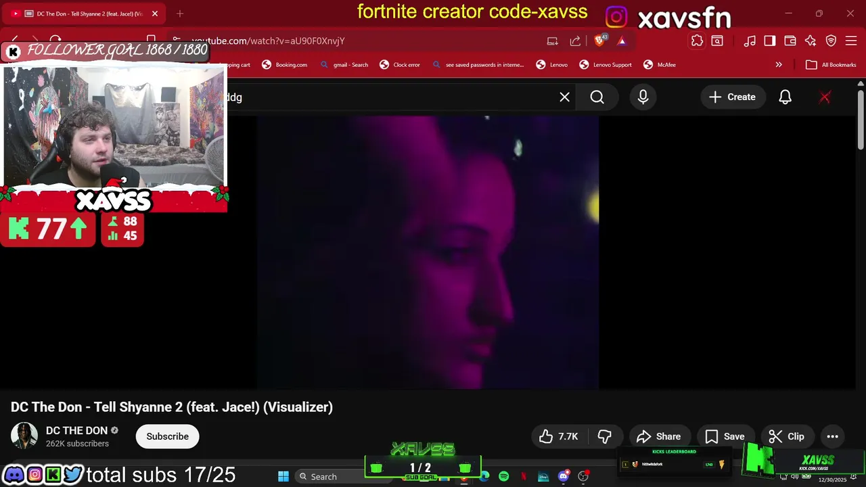Screen dimensions: 866x487
Task: Open the tab search icon in toolbar
Action: (x=717, y=41)
